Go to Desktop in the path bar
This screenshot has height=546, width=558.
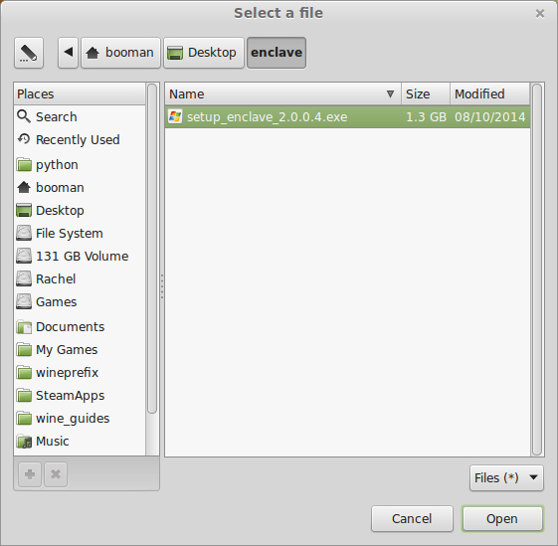(204, 53)
